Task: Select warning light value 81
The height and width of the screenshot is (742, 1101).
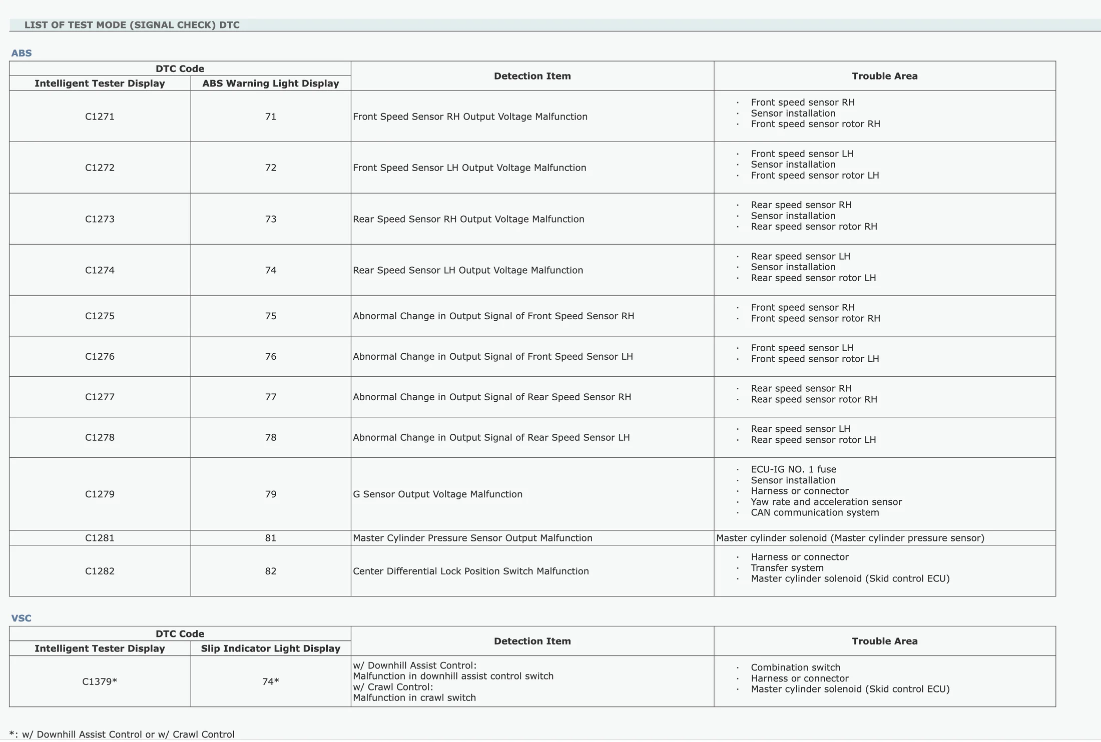Action: pos(271,538)
